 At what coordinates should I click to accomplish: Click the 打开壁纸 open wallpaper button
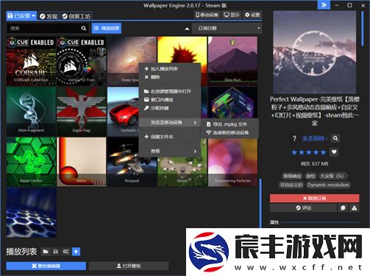[129, 266]
